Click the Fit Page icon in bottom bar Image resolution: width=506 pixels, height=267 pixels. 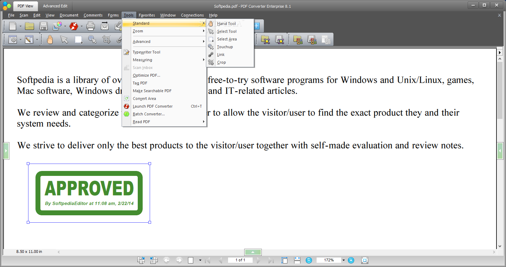pyautogui.click(x=285, y=260)
